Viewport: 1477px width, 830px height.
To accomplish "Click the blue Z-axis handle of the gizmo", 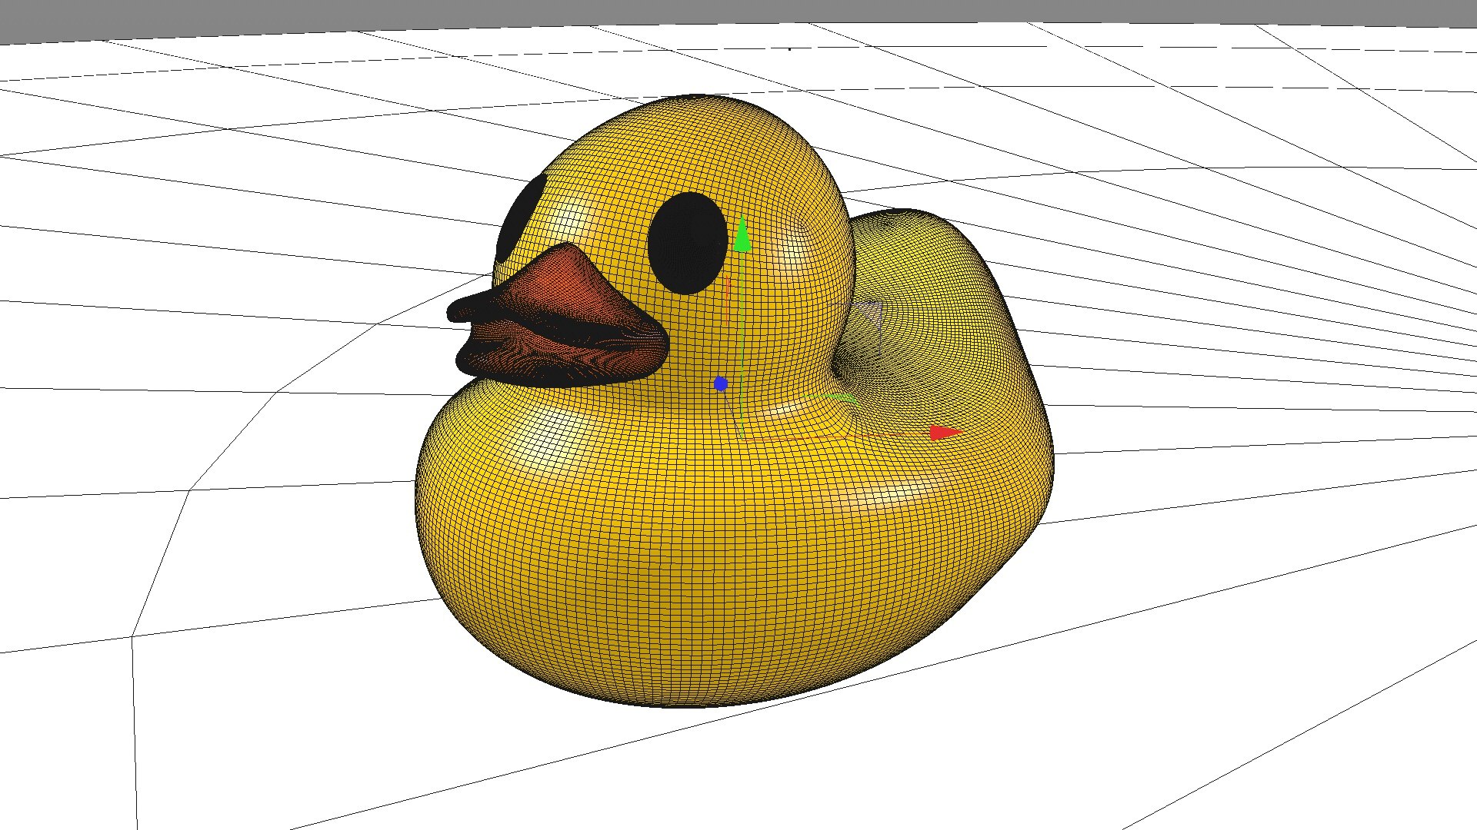I will point(721,383).
